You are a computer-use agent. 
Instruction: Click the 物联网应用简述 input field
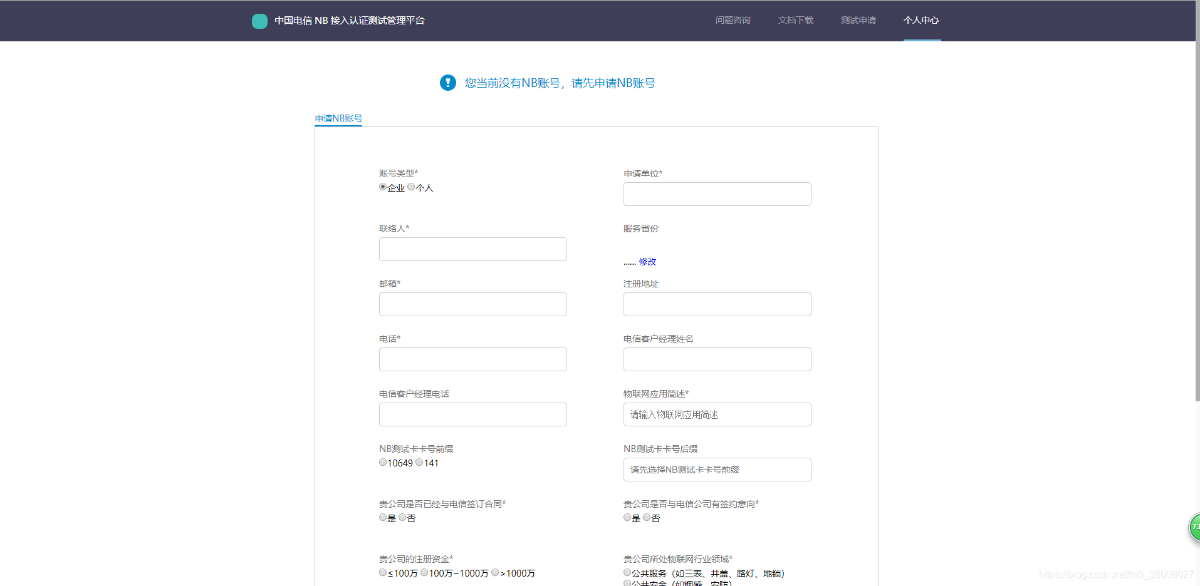[717, 414]
